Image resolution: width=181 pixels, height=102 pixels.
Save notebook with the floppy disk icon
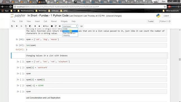pos(12,26)
